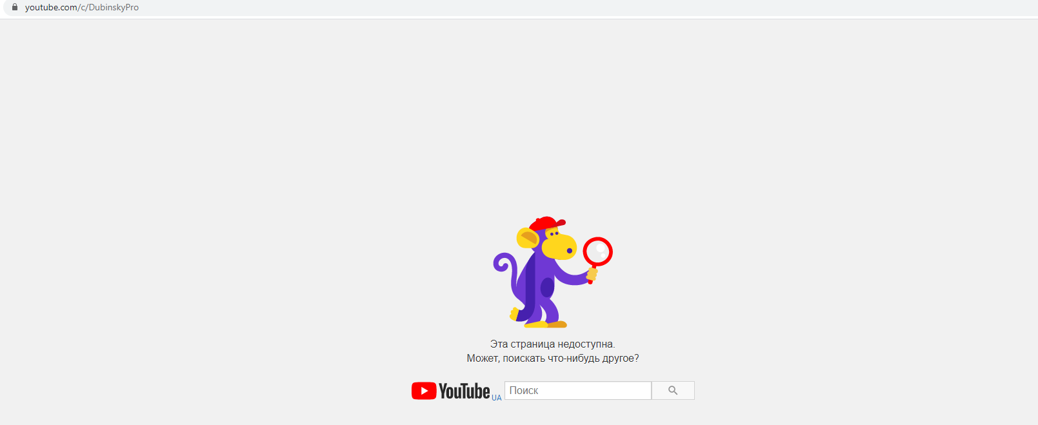Click the magnifier search button
This screenshot has width=1038, height=425.
[x=673, y=390]
